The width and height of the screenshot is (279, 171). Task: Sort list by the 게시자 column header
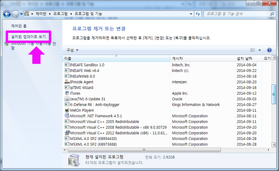click(x=202, y=58)
